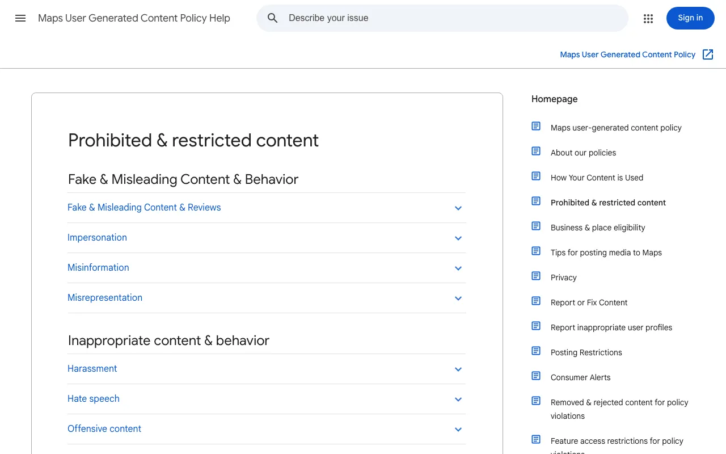The image size is (726, 454).
Task: Click the article icon beside Posting Restrictions
Action: (536, 351)
